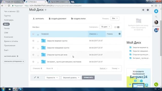This screenshot has height=91, width=162.
Task: Open Группы in left menu
Action: [7, 16]
